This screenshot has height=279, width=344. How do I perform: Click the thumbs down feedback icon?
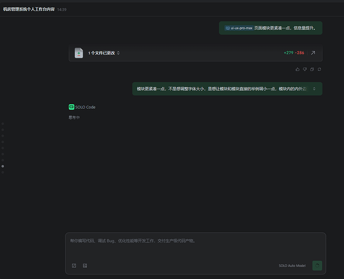pos(305,69)
